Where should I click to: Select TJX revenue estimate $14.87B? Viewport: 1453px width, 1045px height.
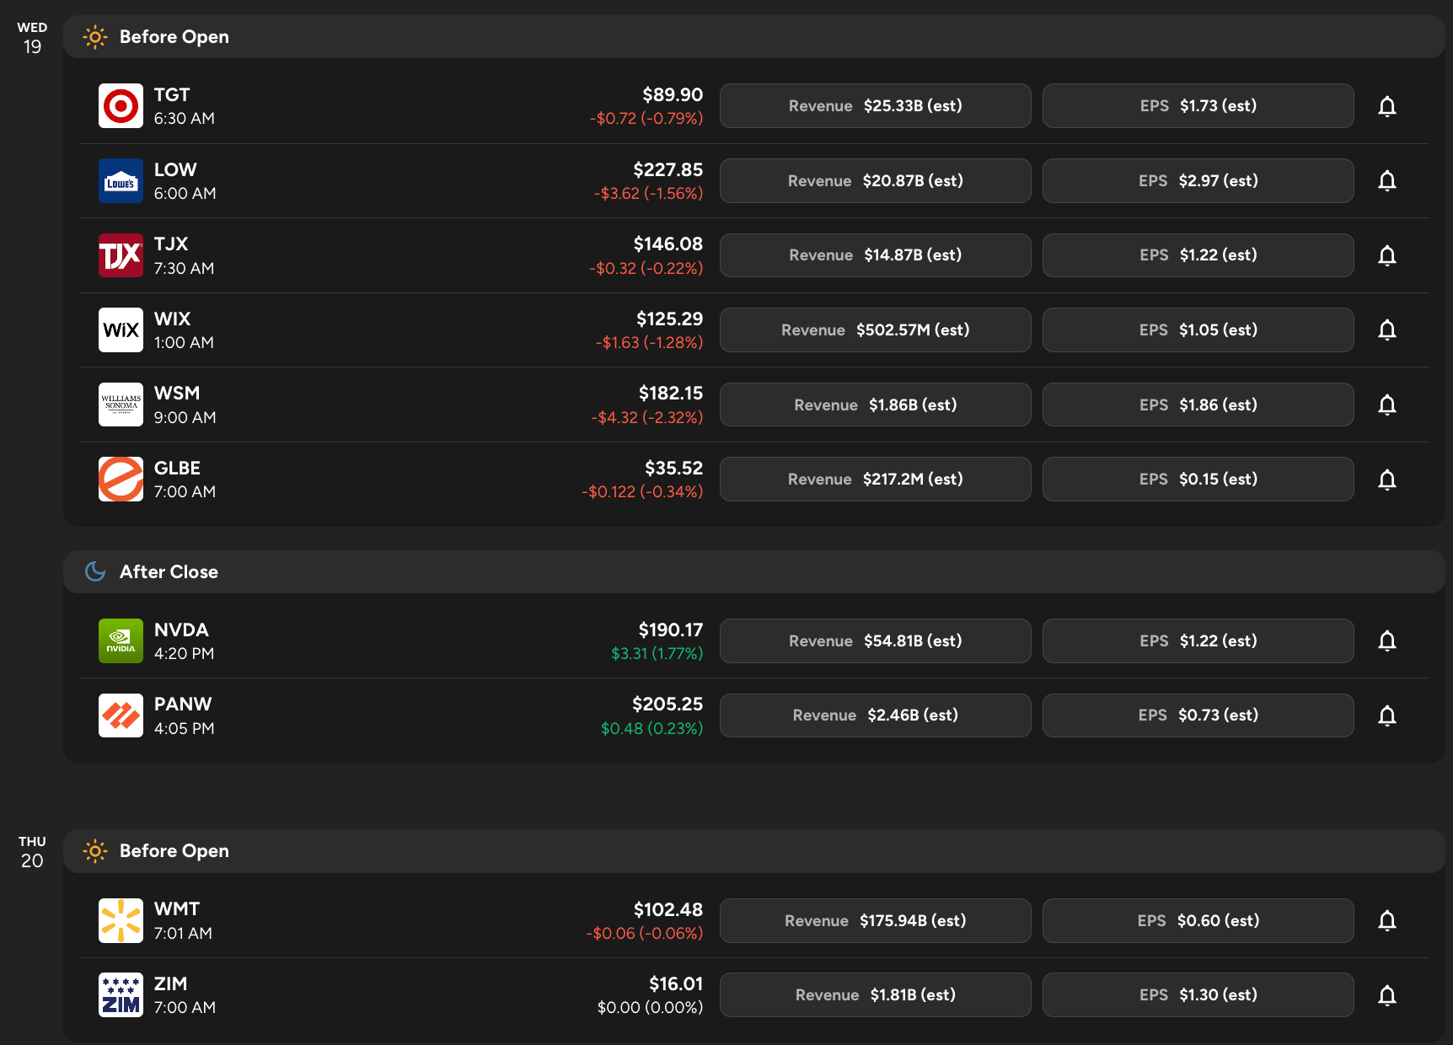tap(875, 255)
